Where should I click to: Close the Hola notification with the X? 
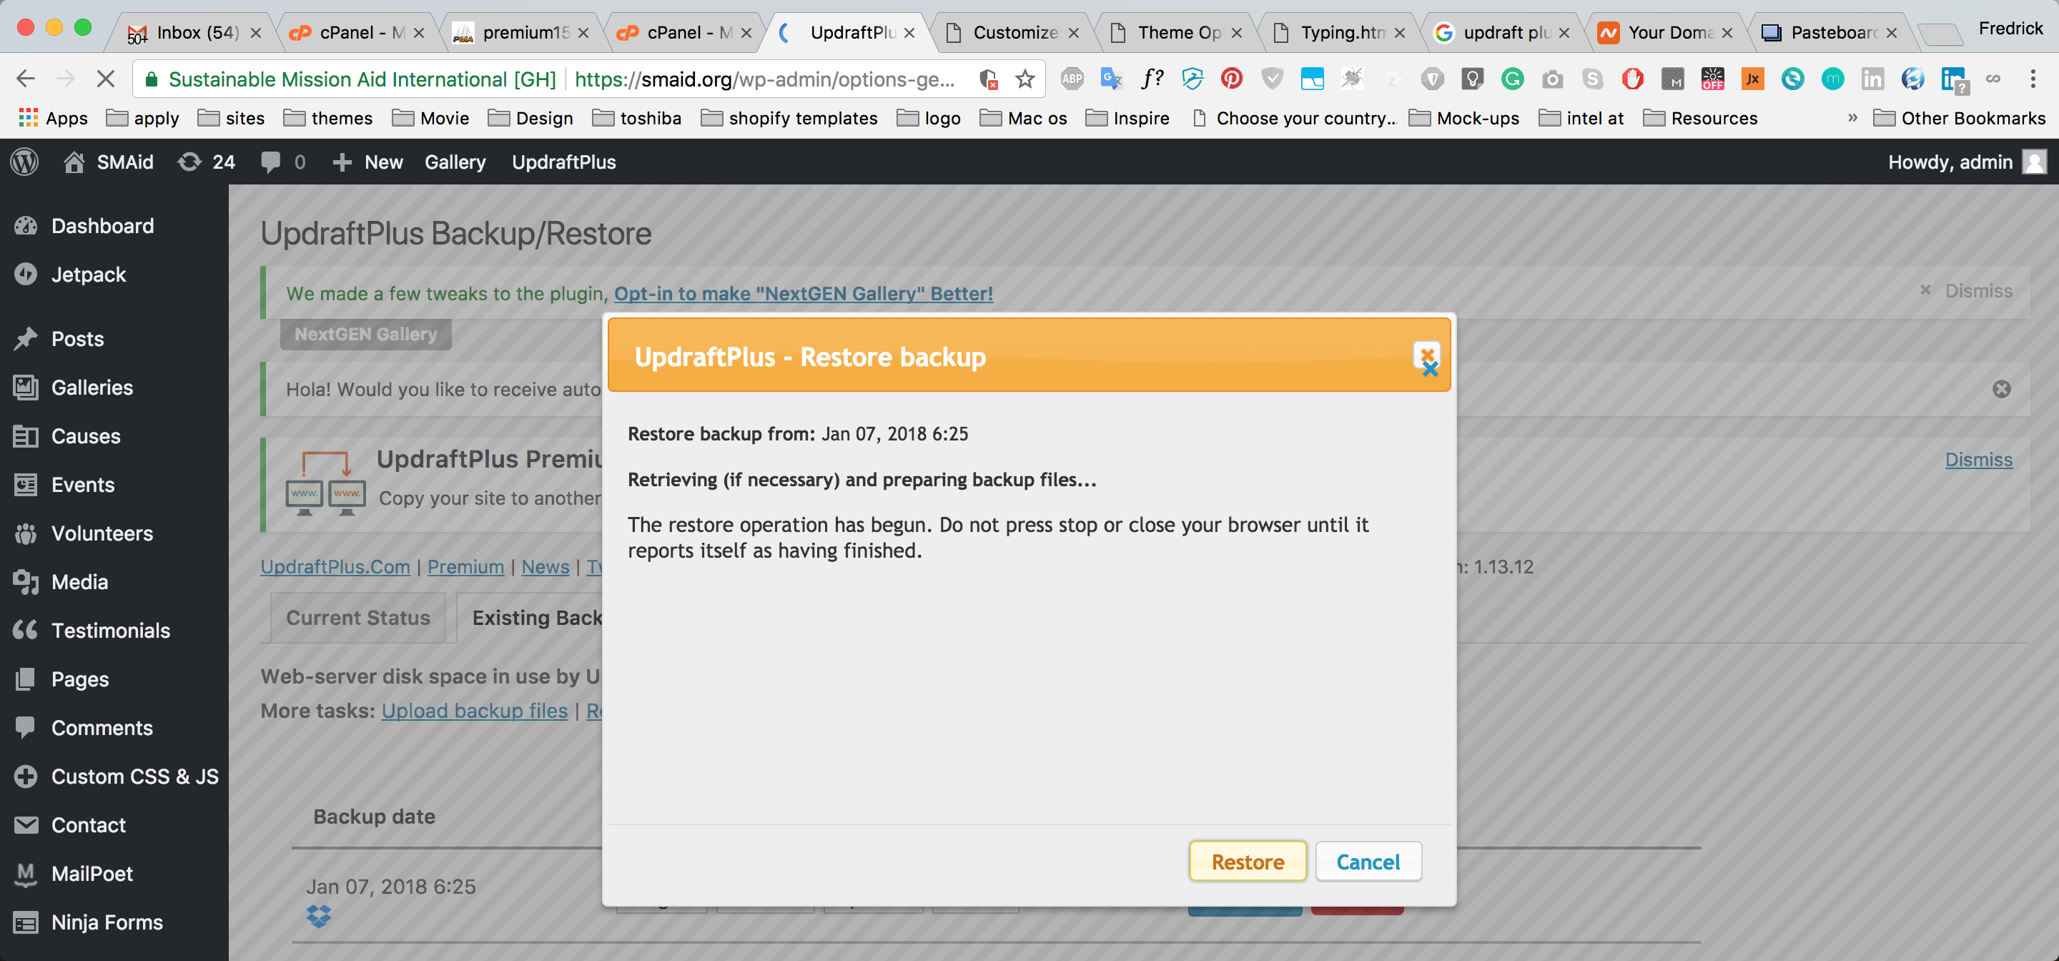tap(2000, 390)
